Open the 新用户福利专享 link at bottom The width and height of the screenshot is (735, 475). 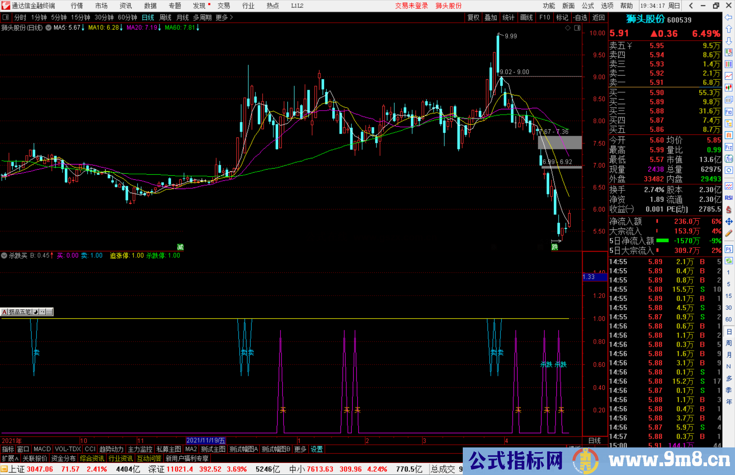point(187,458)
